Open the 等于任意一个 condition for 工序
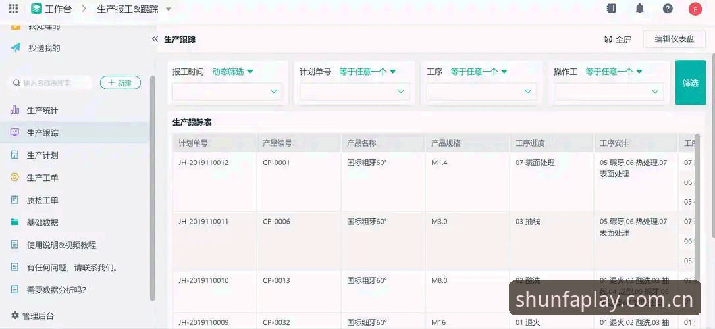The width and height of the screenshot is (715, 329). (479, 72)
